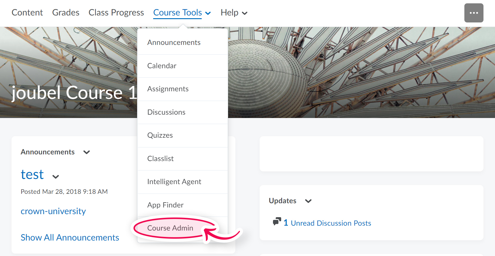Select Course Admin from the menu
Viewport: 495px width, 256px height.
tap(170, 228)
